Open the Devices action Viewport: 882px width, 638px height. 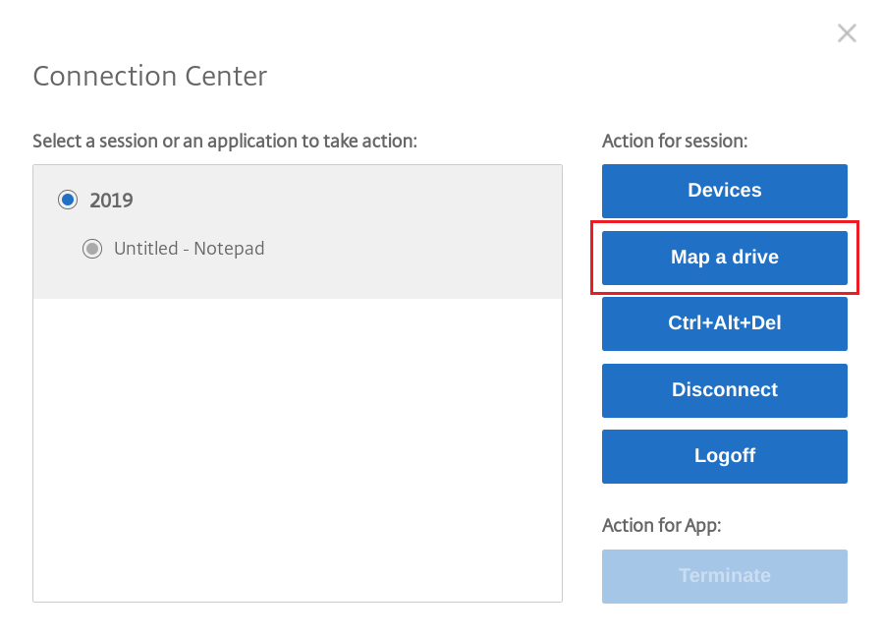coord(724,191)
